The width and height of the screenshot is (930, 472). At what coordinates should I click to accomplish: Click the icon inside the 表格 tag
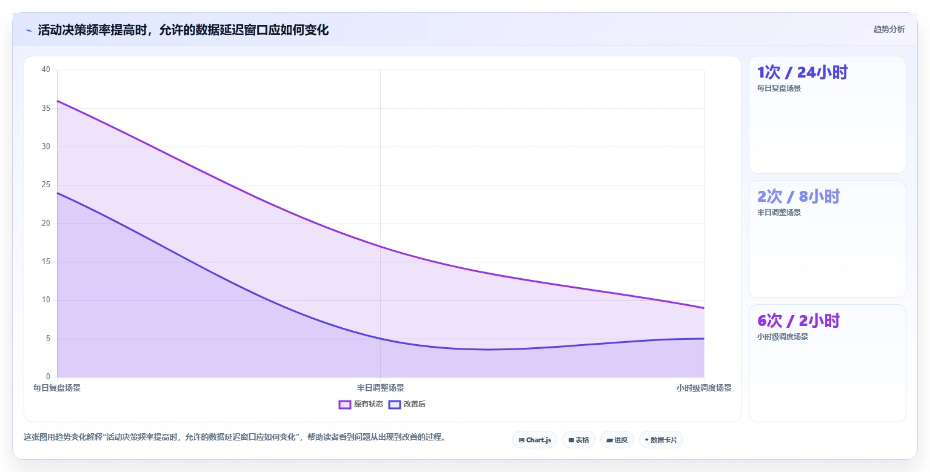coord(571,440)
